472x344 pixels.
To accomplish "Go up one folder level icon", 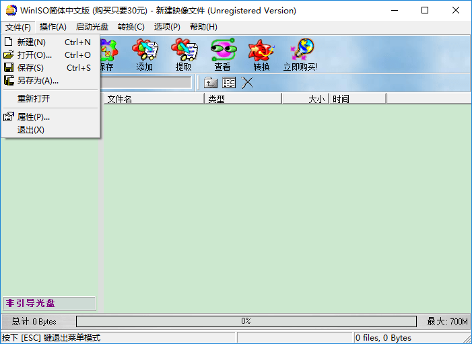I will [211, 83].
